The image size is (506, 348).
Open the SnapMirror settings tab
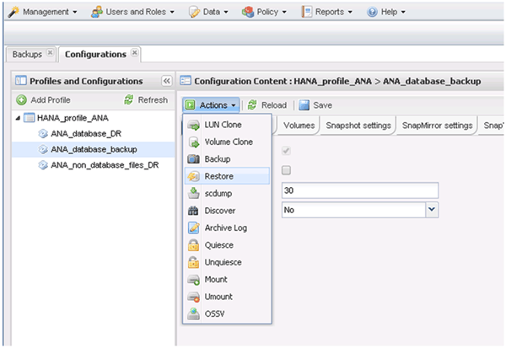(437, 126)
